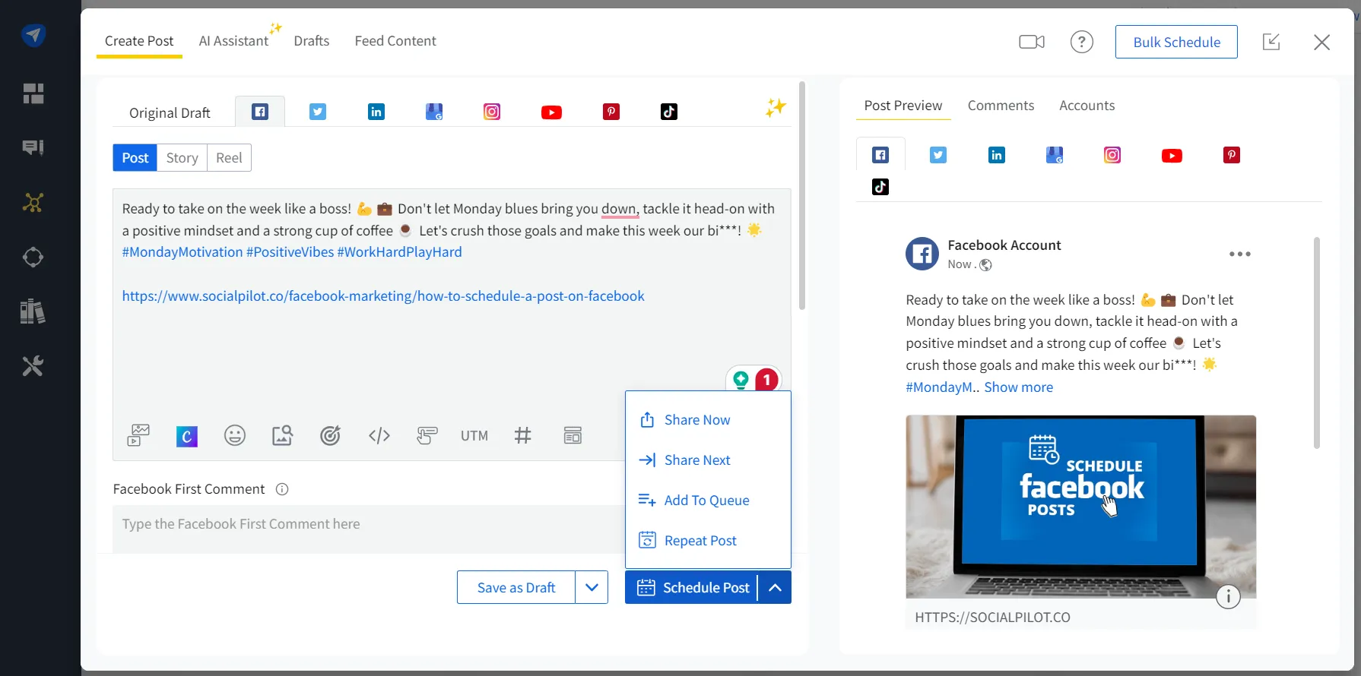Switch to the AI Assistant tab
The width and height of the screenshot is (1361, 676).
[x=234, y=41]
